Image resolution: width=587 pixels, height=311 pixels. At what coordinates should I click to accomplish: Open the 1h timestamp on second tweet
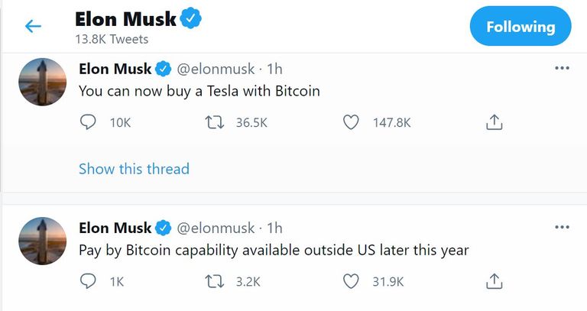[x=274, y=228]
